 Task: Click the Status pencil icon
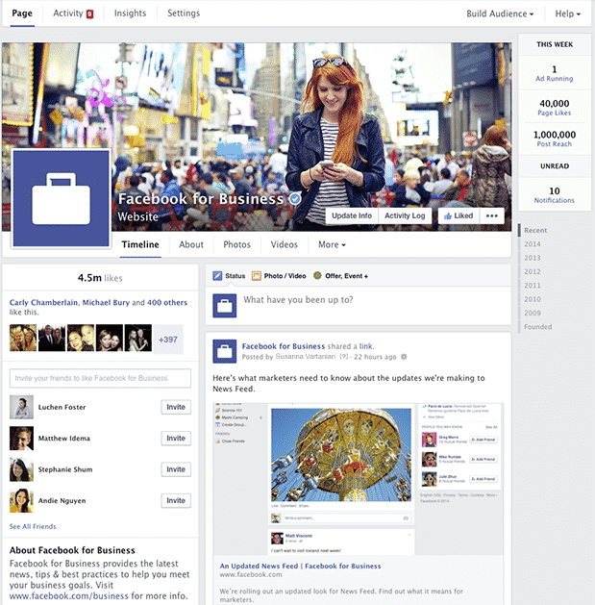[217, 276]
